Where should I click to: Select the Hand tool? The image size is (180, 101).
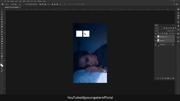tap(2, 56)
